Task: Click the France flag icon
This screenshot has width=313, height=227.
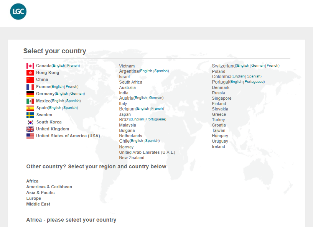Action: (x=30, y=87)
